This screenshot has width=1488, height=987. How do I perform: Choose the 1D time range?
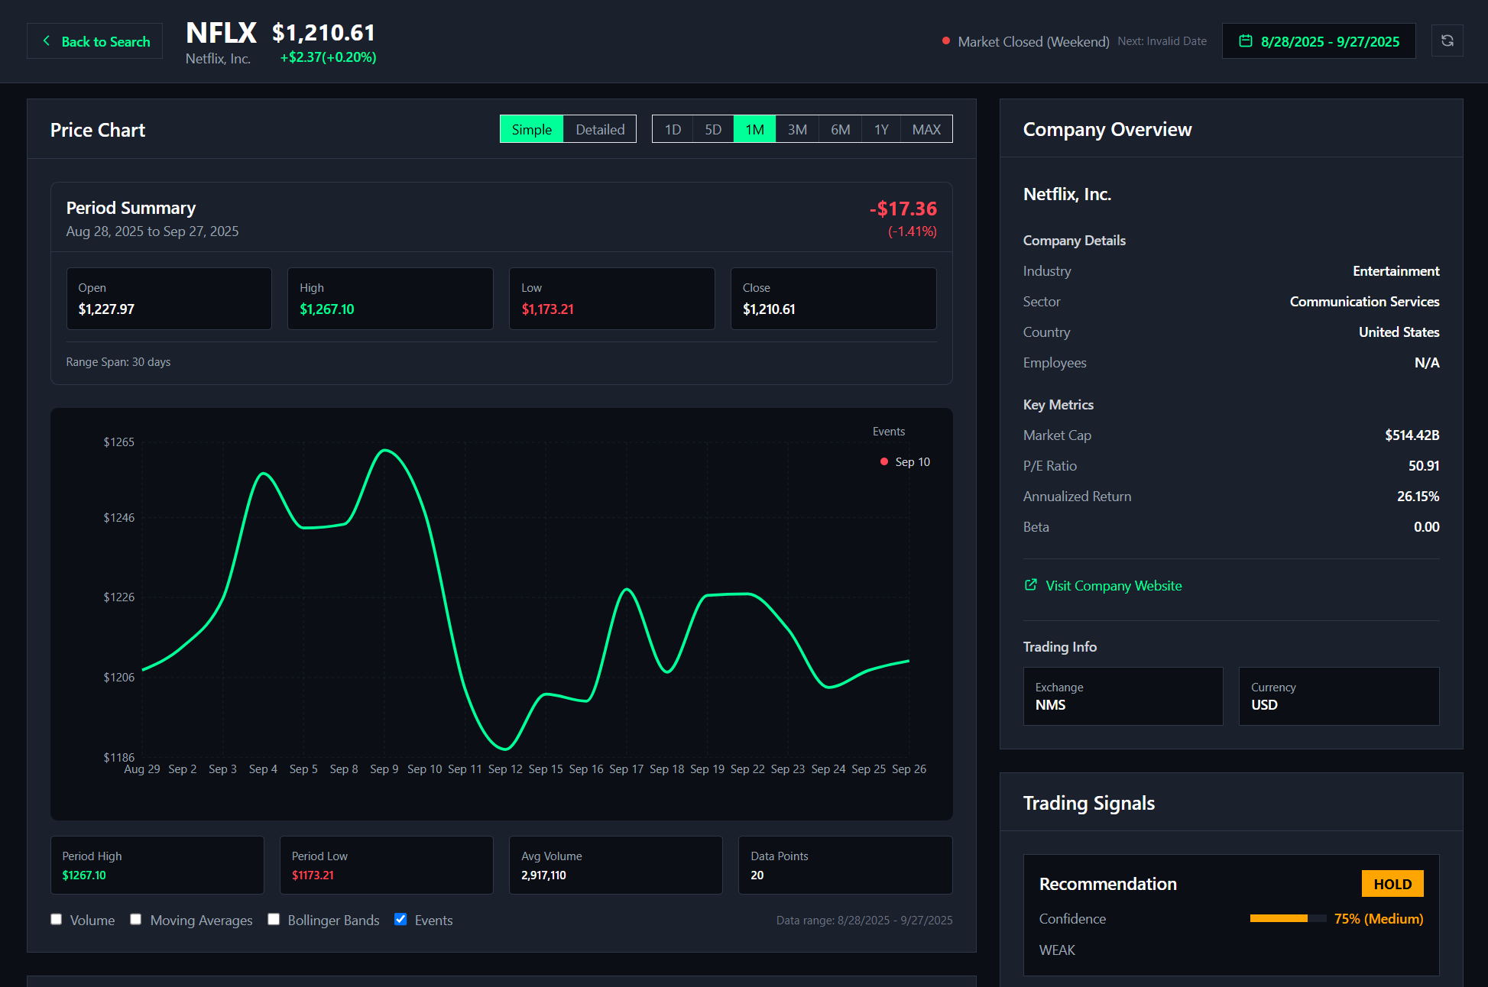(673, 129)
